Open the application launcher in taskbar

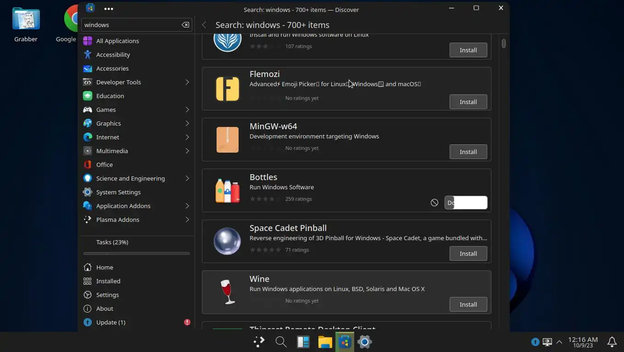pyautogui.click(x=259, y=341)
